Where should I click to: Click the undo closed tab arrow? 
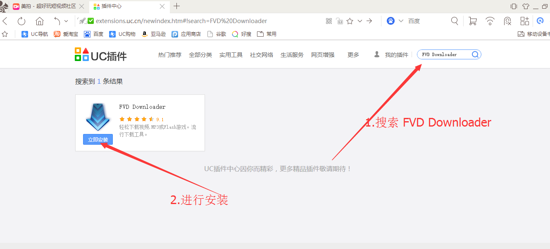coord(57,21)
